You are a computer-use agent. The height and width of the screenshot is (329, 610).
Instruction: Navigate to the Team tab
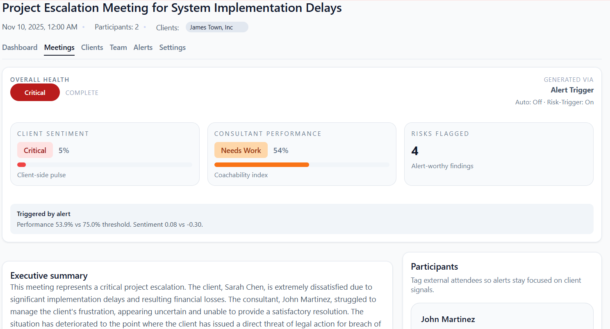(118, 47)
